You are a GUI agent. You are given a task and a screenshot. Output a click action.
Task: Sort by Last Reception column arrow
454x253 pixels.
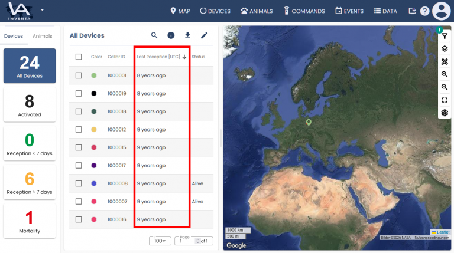coord(184,57)
